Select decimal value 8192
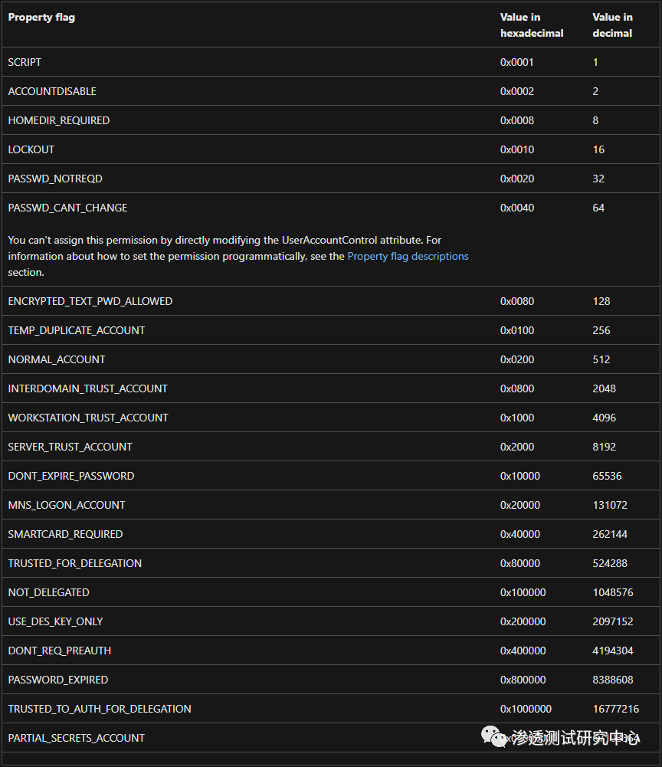 tap(605, 447)
